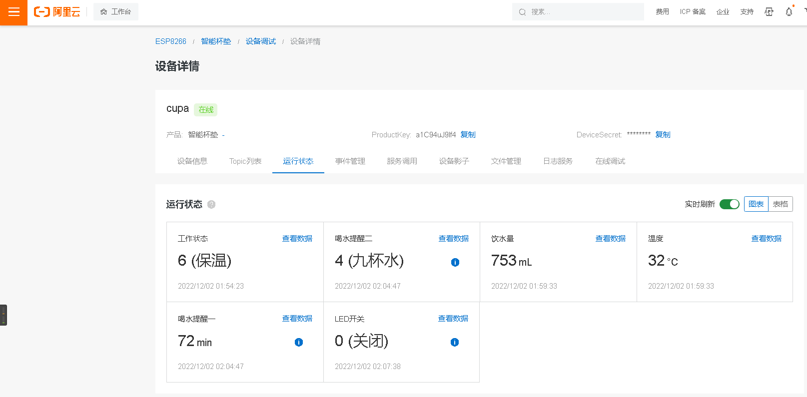807x397 pixels.
Task: Switch to the 服务调用 tab
Action: pyautogui.click(x=402, y=161)
